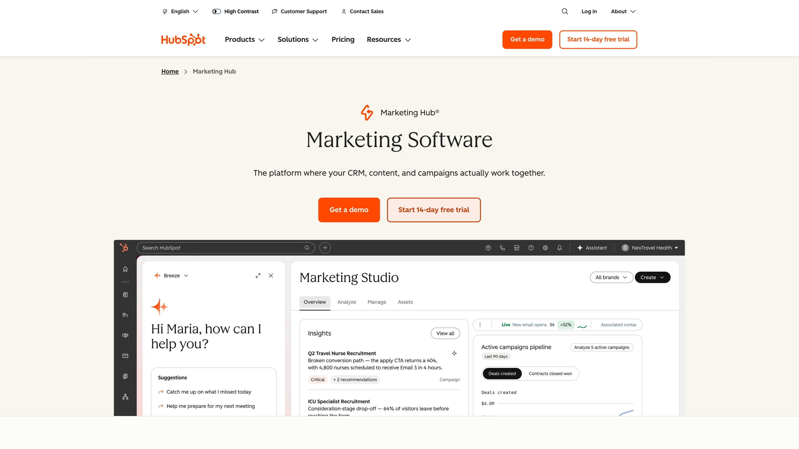Follow the Home breadcrumb link
This screenshot has width=799, height=449.
pos(170,71)
